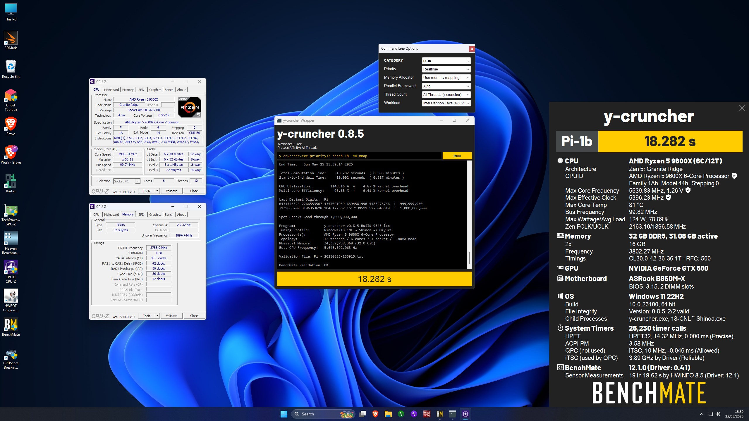Open Tools arrow in top CPU-Z window
Viewport: 749px width, 421px height.
(157, 191)
